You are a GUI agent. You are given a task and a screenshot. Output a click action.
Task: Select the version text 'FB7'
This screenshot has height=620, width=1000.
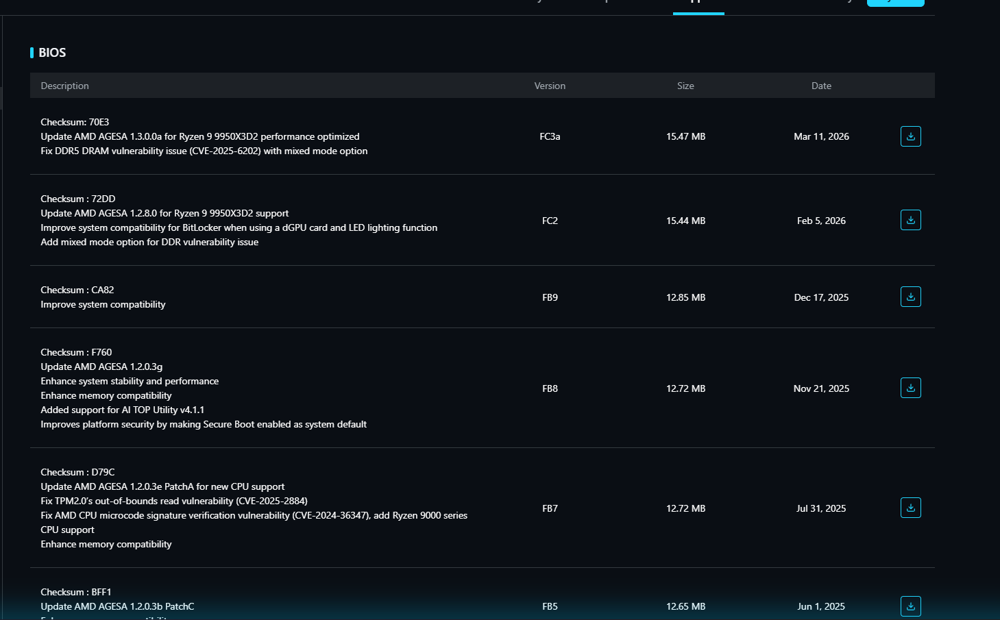(x=550, y=508)
